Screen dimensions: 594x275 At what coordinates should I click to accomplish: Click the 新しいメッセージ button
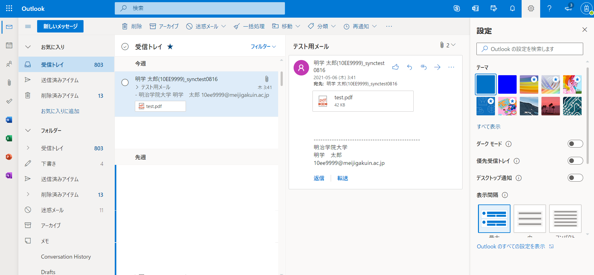(60, 26)
